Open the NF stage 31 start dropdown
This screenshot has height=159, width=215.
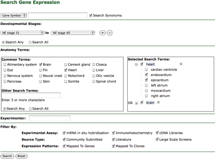(23, 33)
